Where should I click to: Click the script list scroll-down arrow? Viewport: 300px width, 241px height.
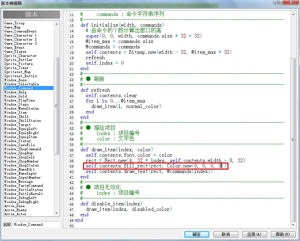57,213
